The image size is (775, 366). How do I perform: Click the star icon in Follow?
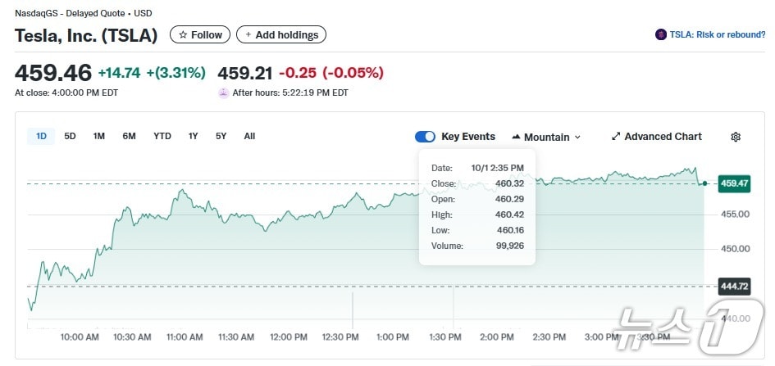(x=183, y=35)
